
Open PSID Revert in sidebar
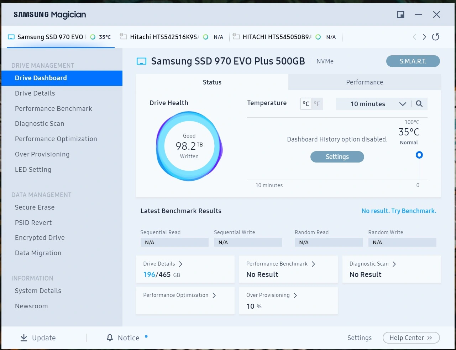pos(33,223)
